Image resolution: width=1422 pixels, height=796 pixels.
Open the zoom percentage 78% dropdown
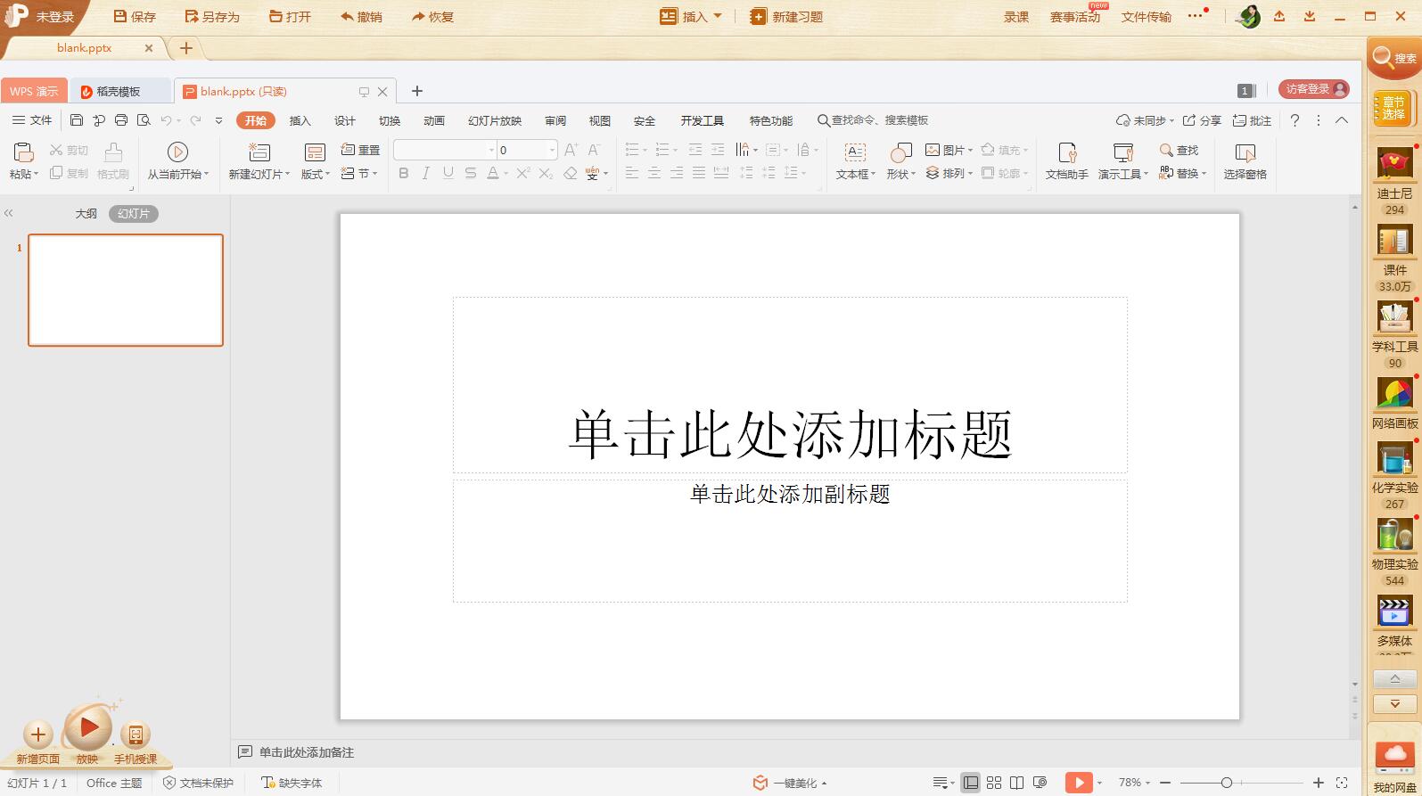click(x=1135, y=783)
